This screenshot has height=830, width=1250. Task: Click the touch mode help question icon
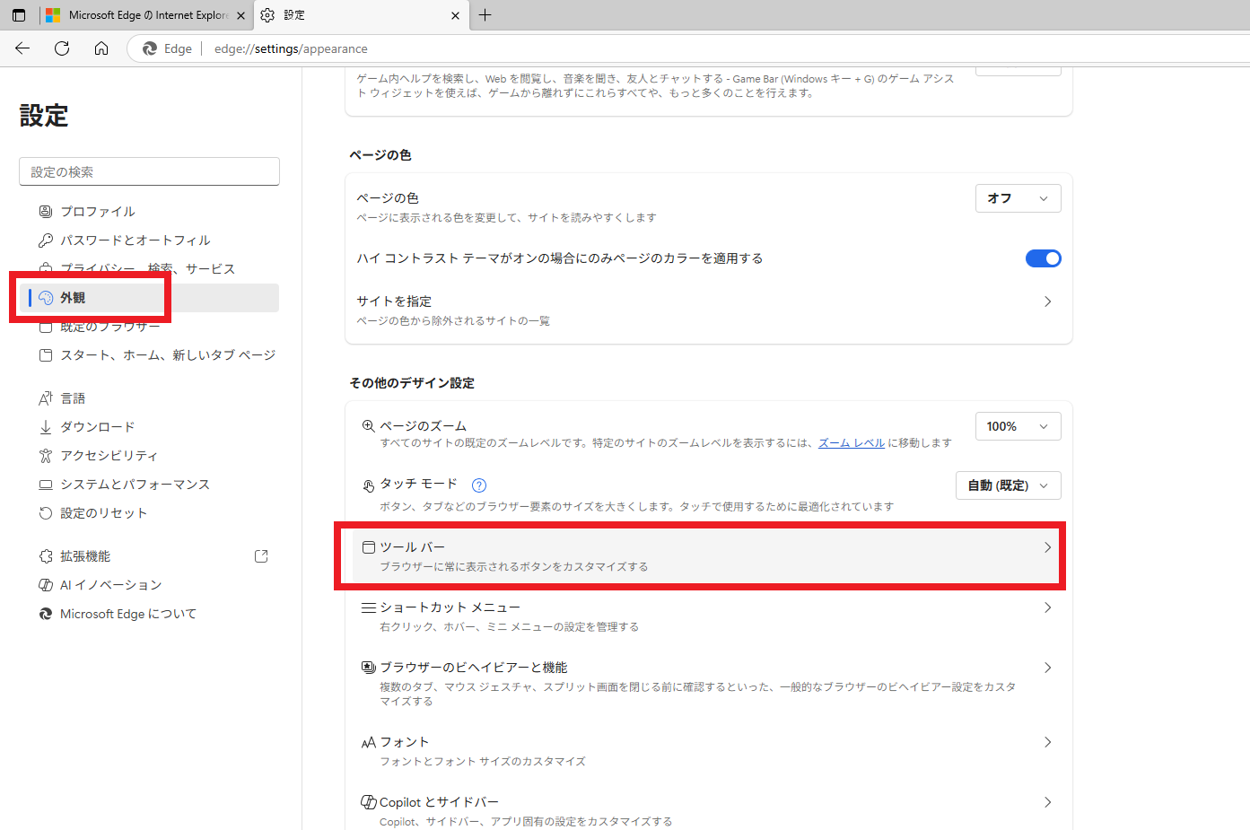pyautogui.click(x=479, y=485)
